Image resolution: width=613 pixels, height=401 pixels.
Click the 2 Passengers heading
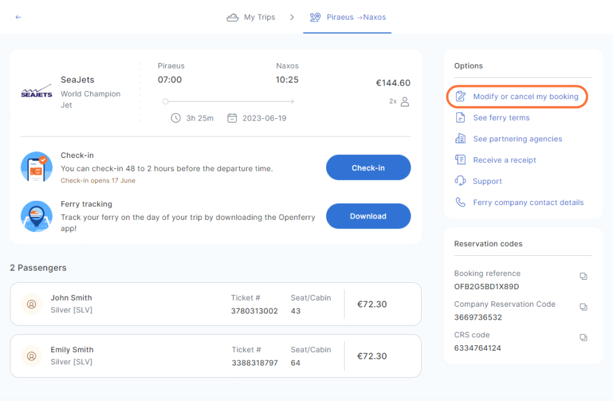click(38, 268)
